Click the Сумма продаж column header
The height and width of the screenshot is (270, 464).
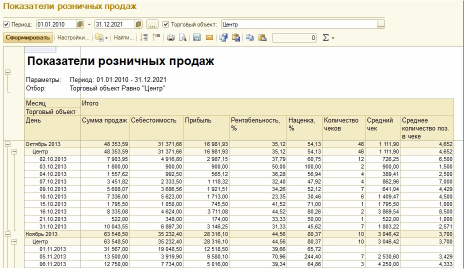point(104,128)
